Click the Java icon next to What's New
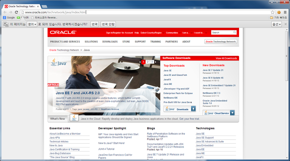Viewport: 290px width, 161px height. click(x=74, y=118)
